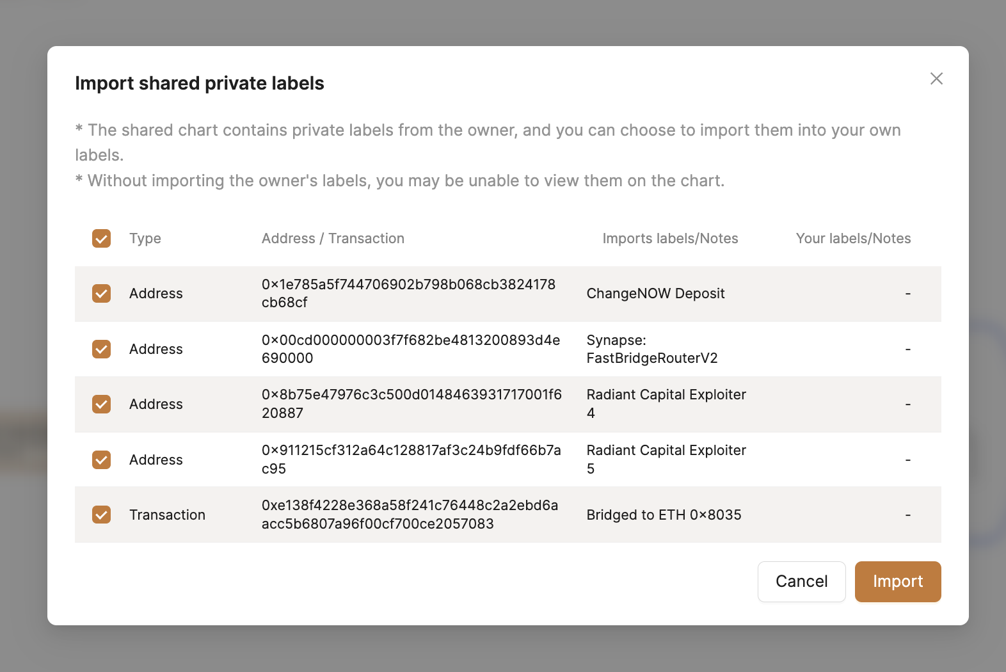The height and width of the screenshot is (672, 1006).
Task: Click the ChangeNOW Deposit label
Action: [655, 294]
